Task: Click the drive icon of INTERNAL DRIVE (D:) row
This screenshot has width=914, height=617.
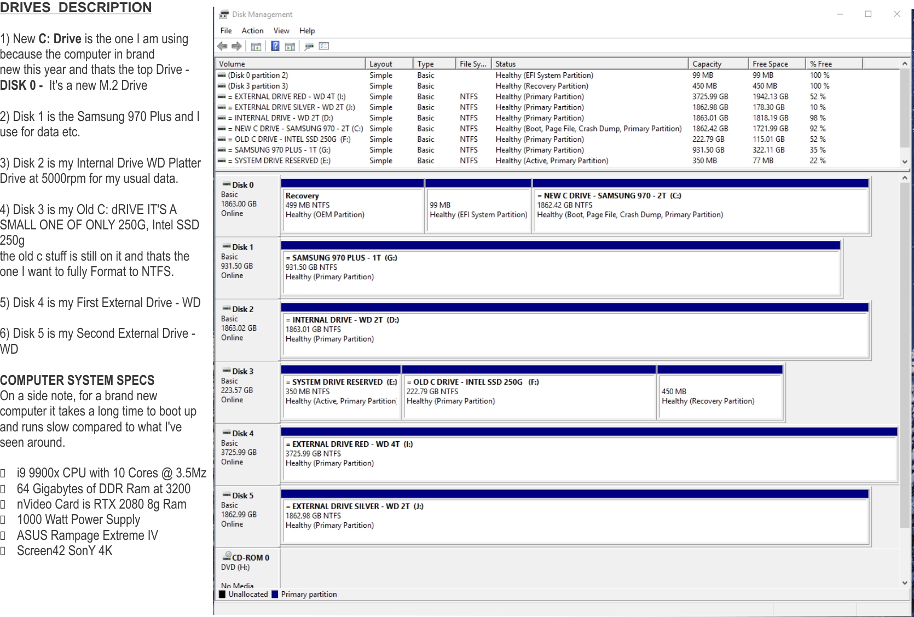Action: coord(222,118)
